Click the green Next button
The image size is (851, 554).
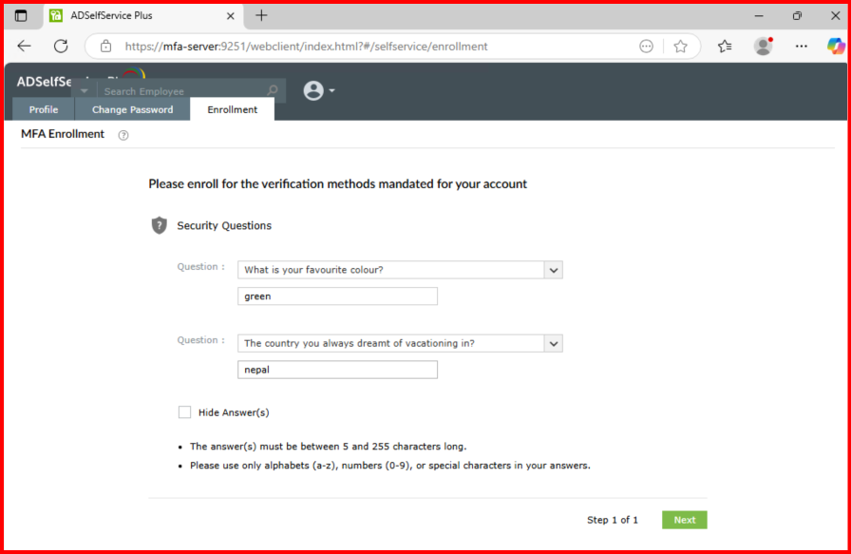pos(684,520)
